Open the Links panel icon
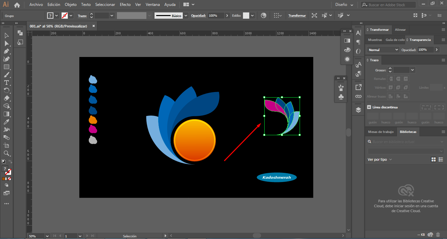The height and width of the screenshot is (239, 447). click(x=358, y=97)
